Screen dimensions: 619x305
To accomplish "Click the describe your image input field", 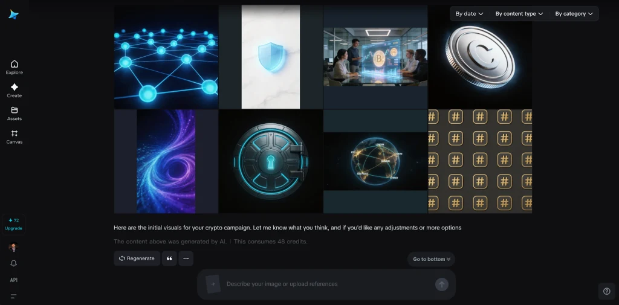I will pyautogui.click(x=328, y=284).
